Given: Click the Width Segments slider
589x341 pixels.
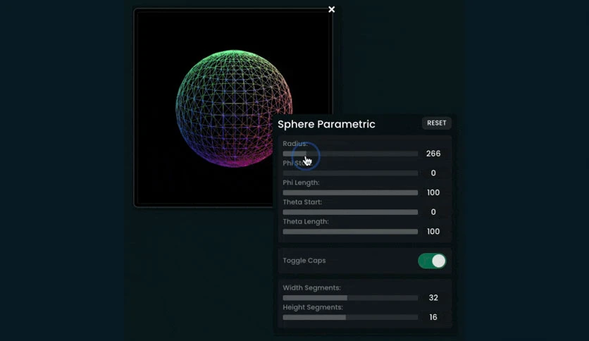Looking at the screenshot, I should [350, 298].
